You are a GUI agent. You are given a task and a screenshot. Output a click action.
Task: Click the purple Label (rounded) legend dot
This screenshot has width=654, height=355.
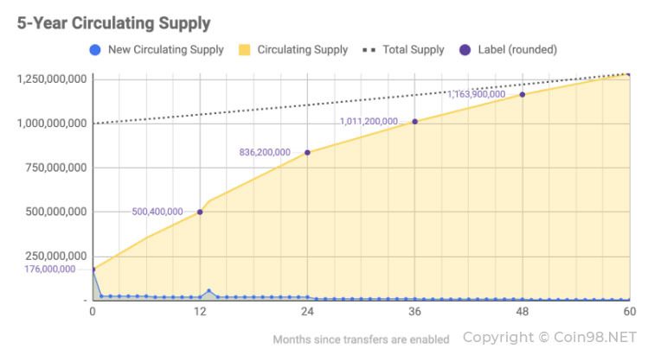pos(465,50)
